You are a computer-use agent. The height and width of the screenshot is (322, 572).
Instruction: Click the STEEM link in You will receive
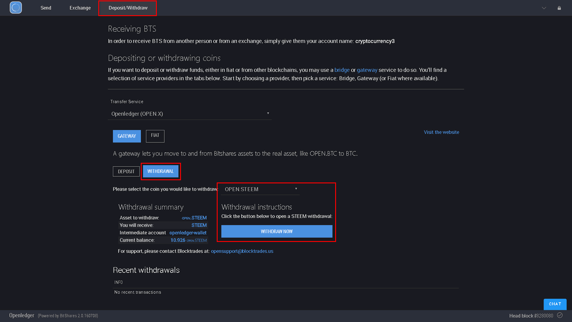pos(199,225)
